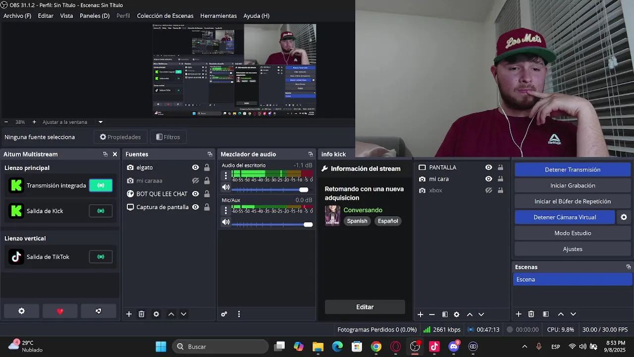This screenshot has width=634, height=357.
Task: Click Iniciar el Búfer de Repetición
Action: (573, 201)
